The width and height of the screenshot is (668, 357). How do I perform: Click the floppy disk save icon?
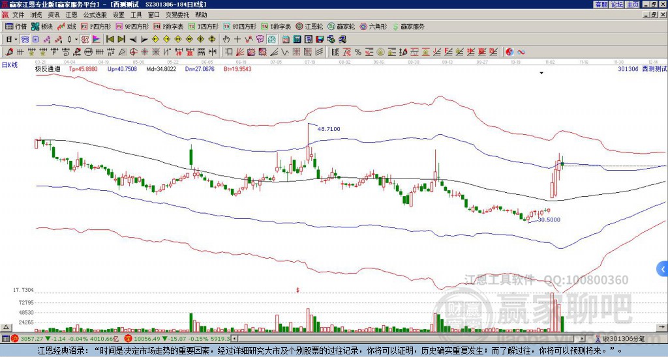pos(320,40)
